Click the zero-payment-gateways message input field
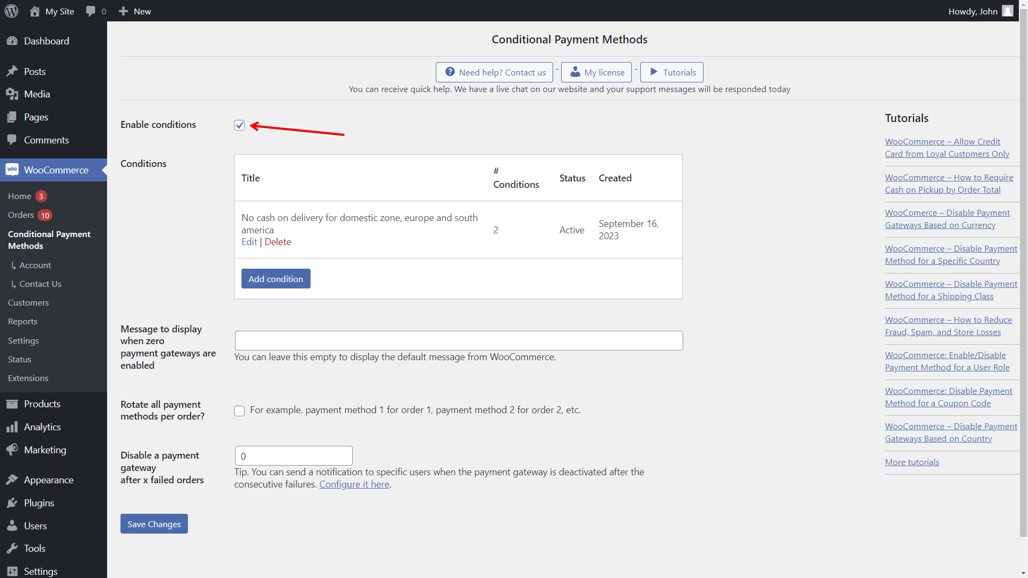Viewport: 1028px width, 578px height. (x=458, y=340)
